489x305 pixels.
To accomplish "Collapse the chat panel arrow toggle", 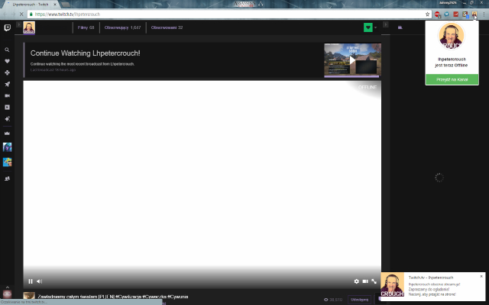I will (385, 24).
